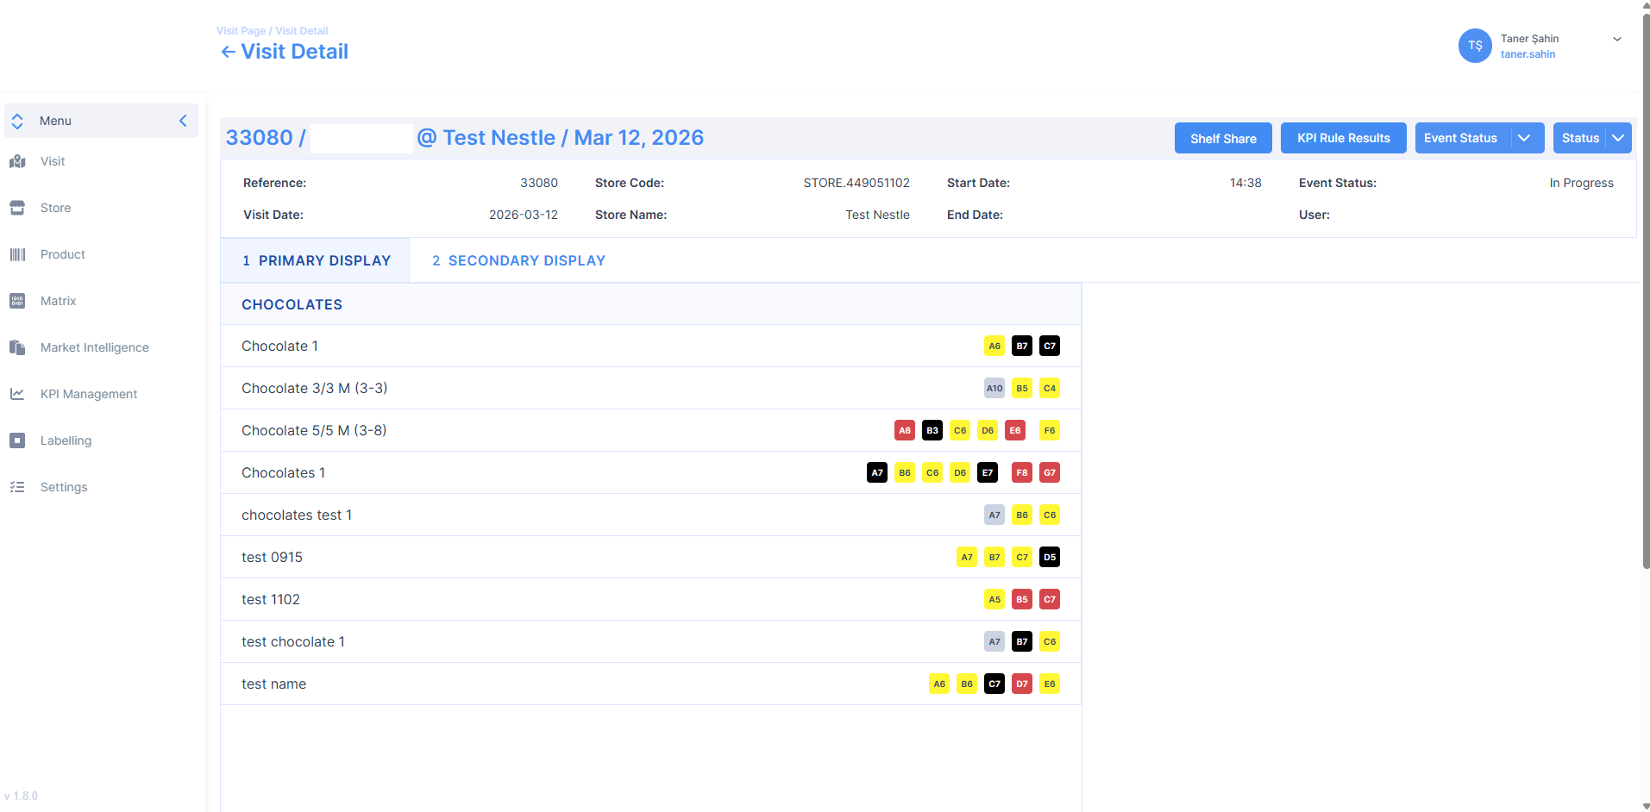The width and height of the screenshot is (1650, 812).
Task: Go back using Visit Detail arrow
Action: [x=228, y=52]
